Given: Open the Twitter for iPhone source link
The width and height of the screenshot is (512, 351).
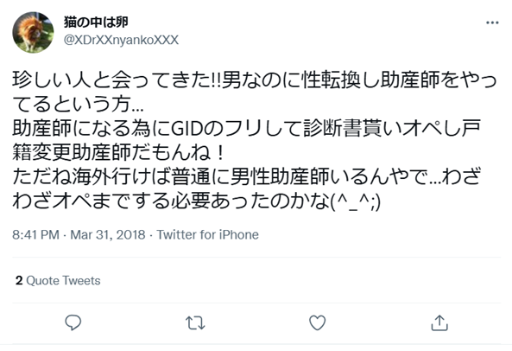Looking at the screenshot, I should 208,234.
